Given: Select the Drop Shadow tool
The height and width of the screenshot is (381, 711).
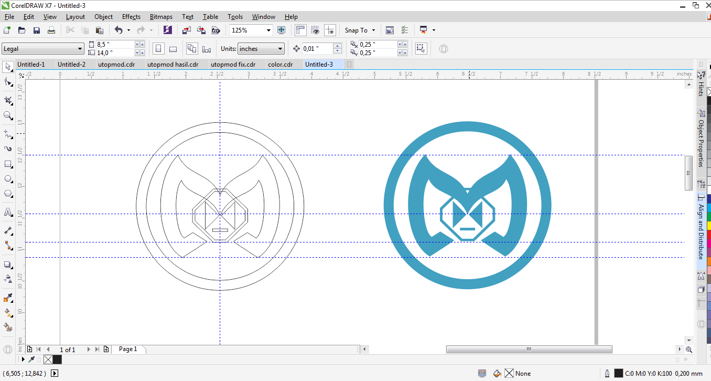Looking at the screenshot, I should (x=8, y=264).
